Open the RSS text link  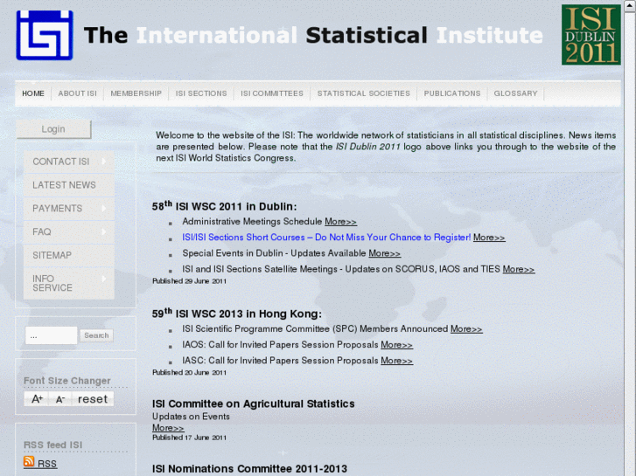47,464
